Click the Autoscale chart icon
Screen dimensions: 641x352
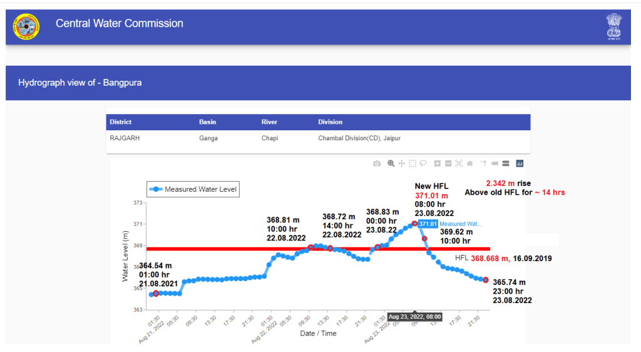pyautogui.click(x=459, y=163)
